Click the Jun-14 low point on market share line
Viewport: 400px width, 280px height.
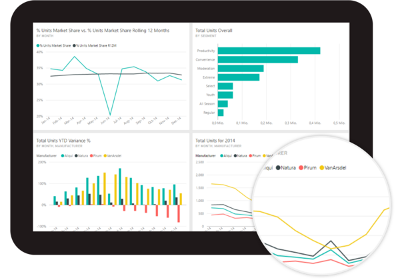pos(109,114)
